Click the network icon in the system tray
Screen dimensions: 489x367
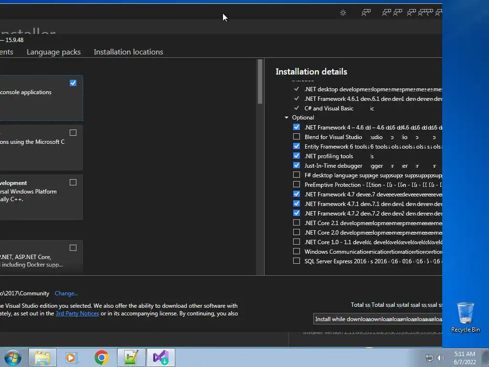coord(429,358)
